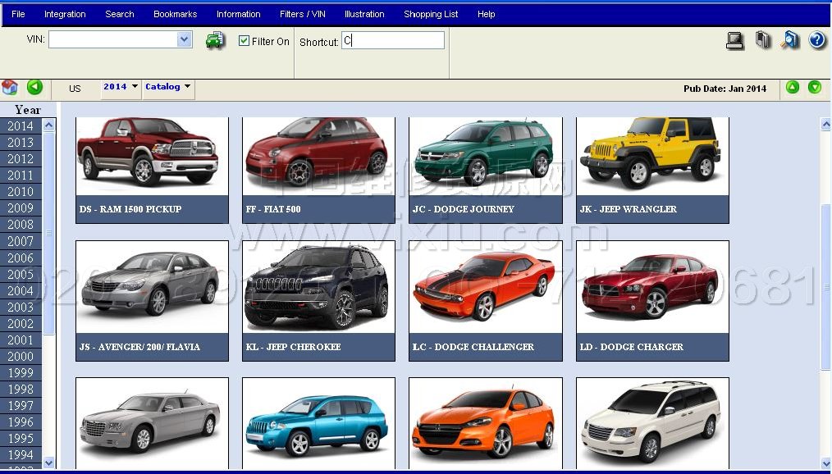Select year 2009 in the Year list
The height and width of the screenshot is (474, 832).
21,208
